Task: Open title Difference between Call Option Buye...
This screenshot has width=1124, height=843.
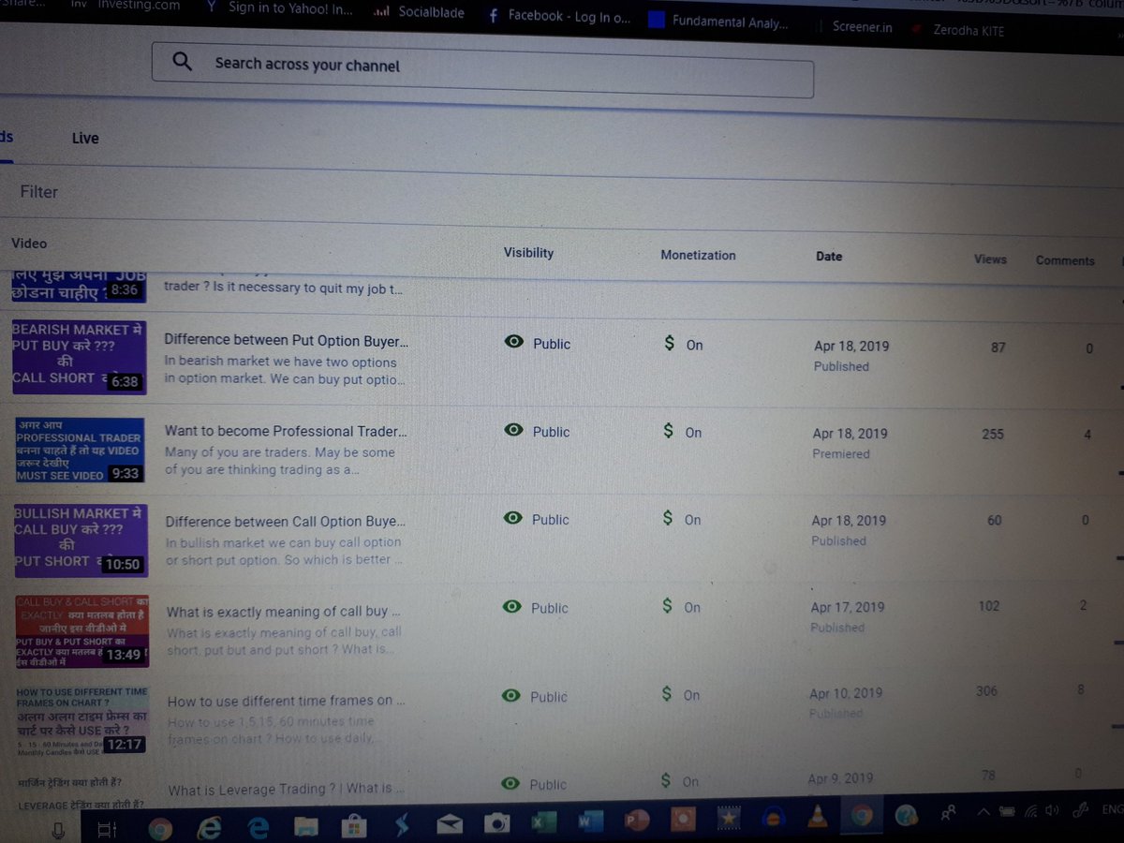Action: [x=287, y=522]
